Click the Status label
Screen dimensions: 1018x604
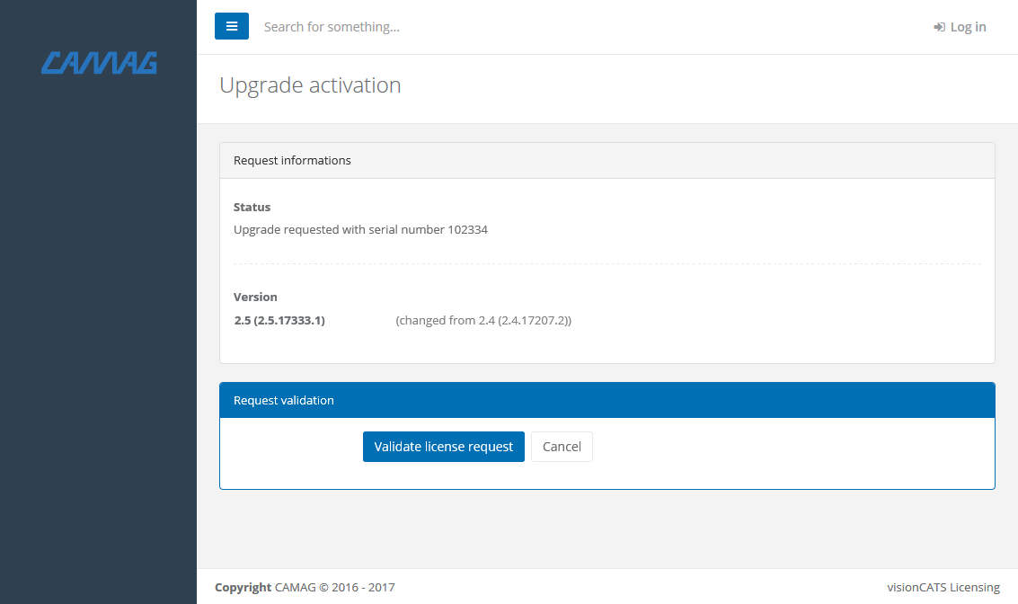coord(252,207)
